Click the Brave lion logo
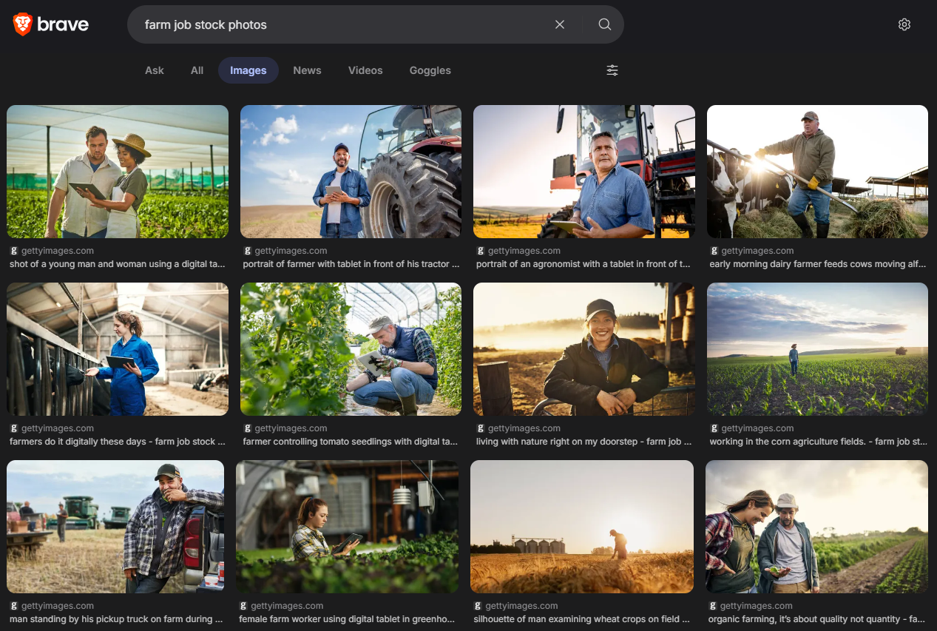This screenshot has height=631, width=937. click(23, 24)
